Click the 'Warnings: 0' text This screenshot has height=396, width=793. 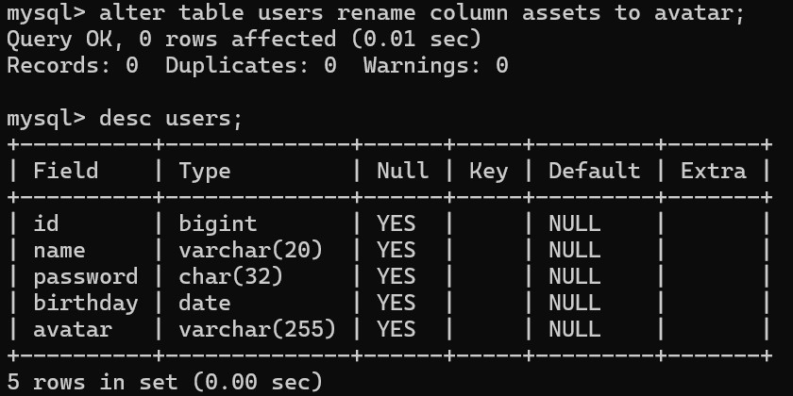click(435, 66)
